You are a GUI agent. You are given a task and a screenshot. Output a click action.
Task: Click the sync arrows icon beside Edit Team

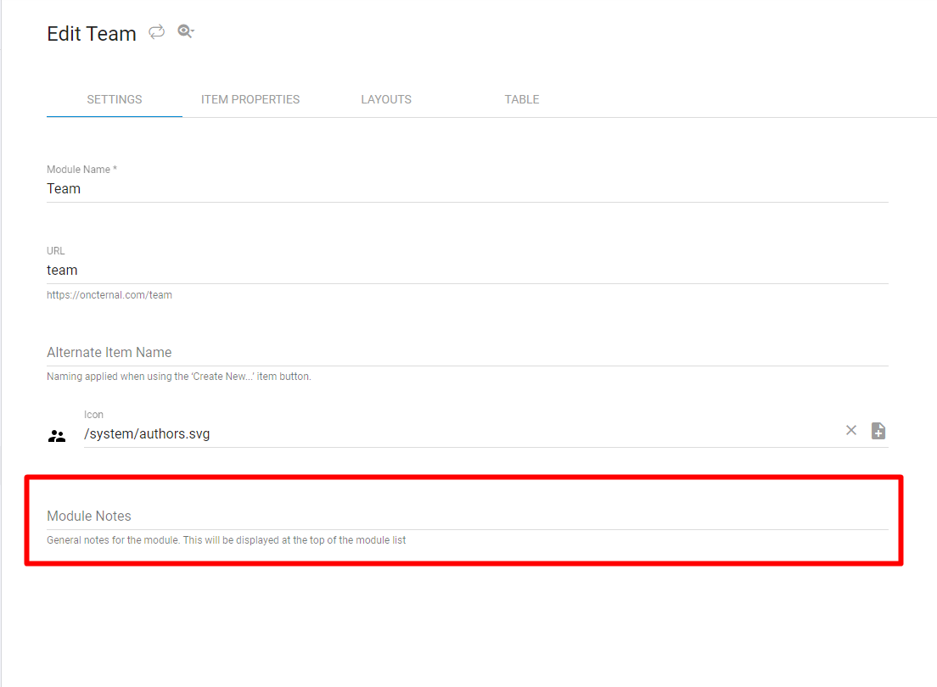point(156,32)
